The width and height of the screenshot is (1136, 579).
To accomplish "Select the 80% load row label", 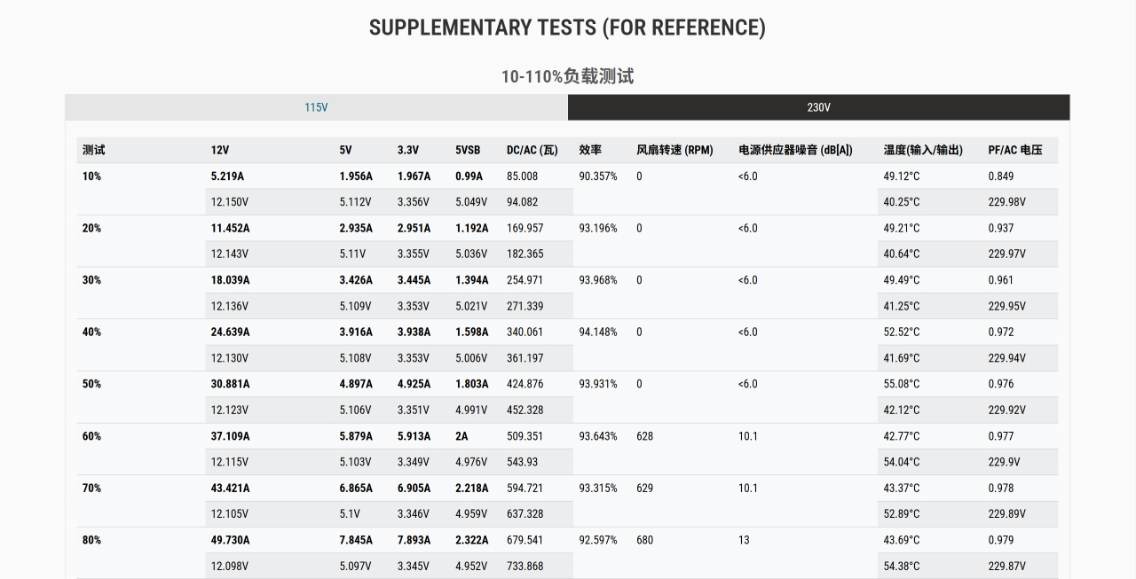I will tap(91, 540).
